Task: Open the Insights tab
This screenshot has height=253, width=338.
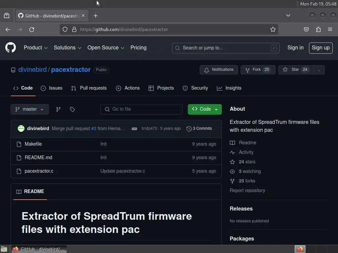Action: click(229, 88)
